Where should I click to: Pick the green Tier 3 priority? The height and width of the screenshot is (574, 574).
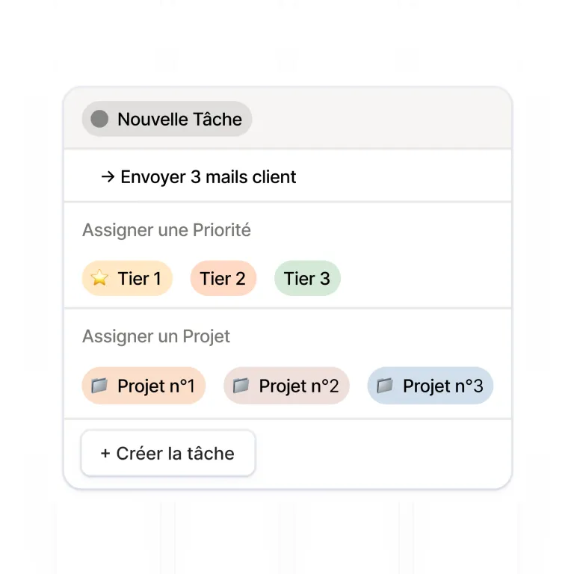pos(307,278)
